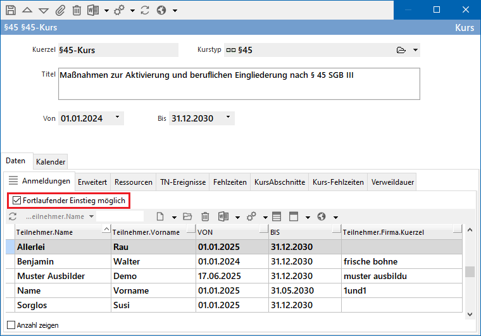Click the refresh icon in top toolbar
Screen dimensions: 481x336
[145, 10]
